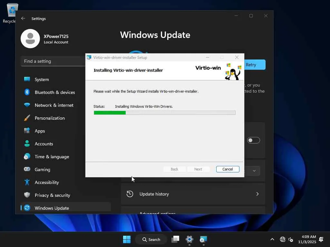Click the network globe tray icon
Image resolution: width=330 pixels, height=247 pixels.
282,239
